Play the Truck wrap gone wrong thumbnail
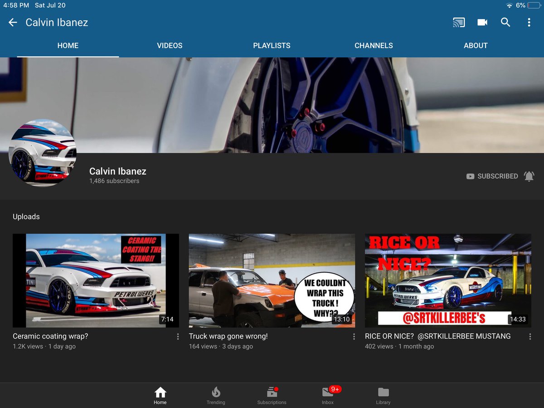Screen dimensions: 544x408 pyautogui.click(x=272, y=281)
